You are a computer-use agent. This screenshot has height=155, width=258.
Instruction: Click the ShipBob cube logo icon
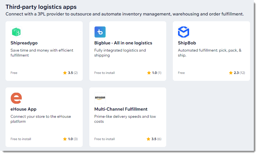[184, 32]
